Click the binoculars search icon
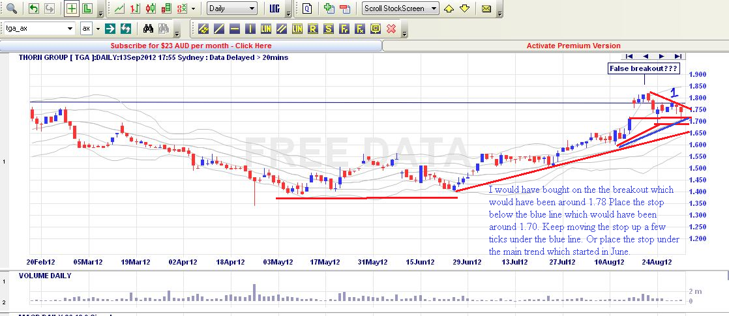The image size is (729, 316). 148,29
